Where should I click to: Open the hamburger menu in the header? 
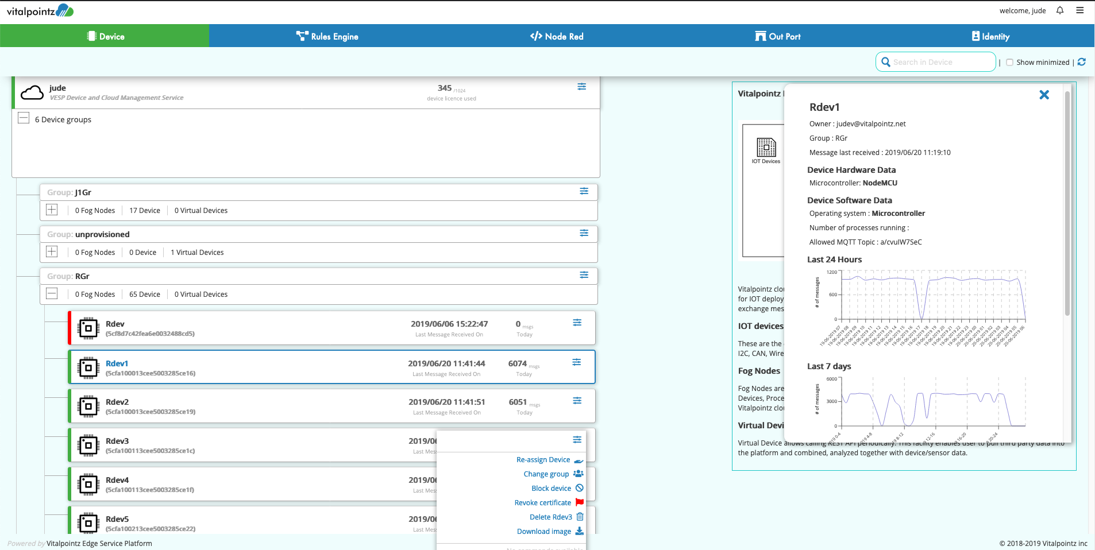pyautogui.click(x=1080, y=10)
